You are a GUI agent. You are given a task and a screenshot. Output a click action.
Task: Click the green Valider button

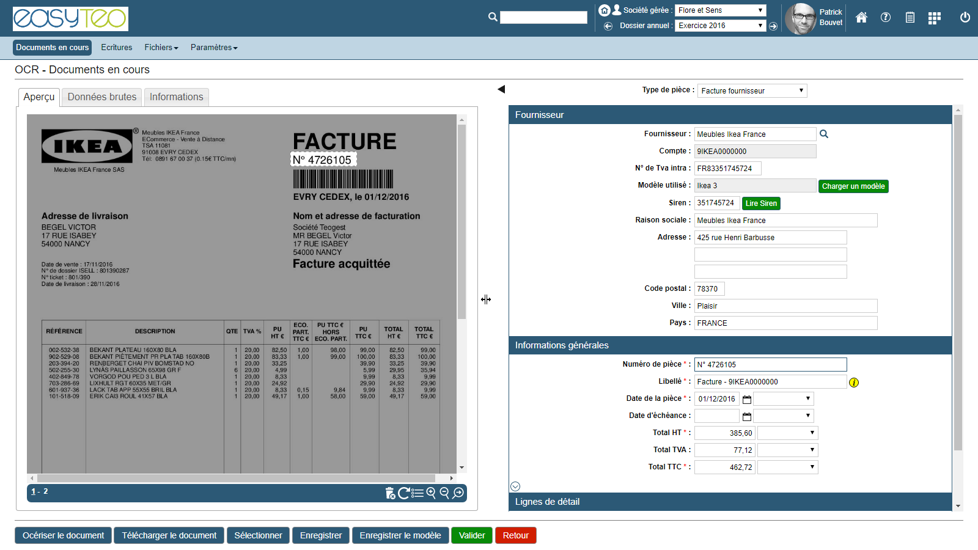coord(471,535)
